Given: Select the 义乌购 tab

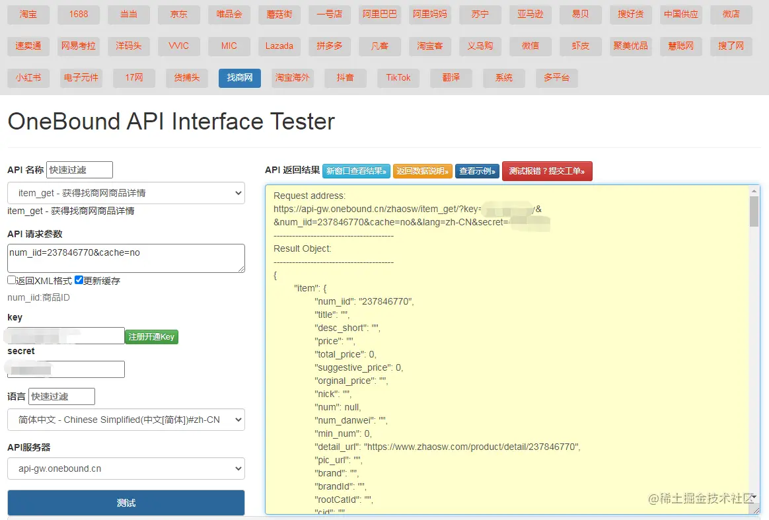Looking at the screenshot, I should 480,46.
